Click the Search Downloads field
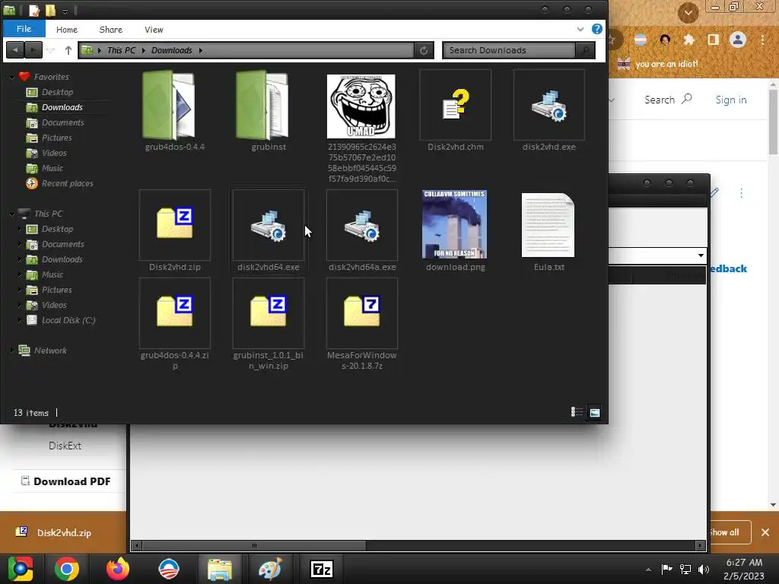 (x=509, y=50)
